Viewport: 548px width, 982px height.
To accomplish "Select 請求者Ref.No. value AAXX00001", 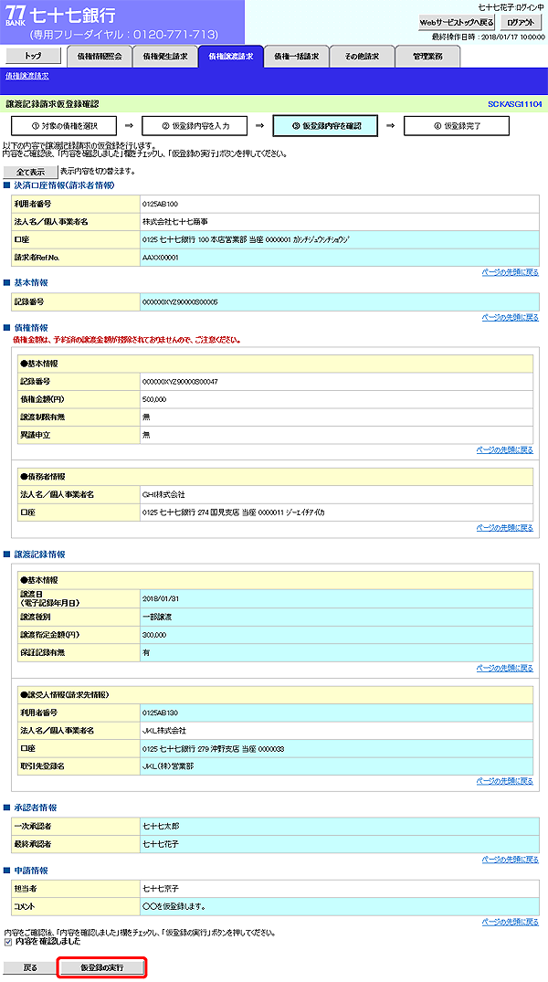I will point(161,258).
